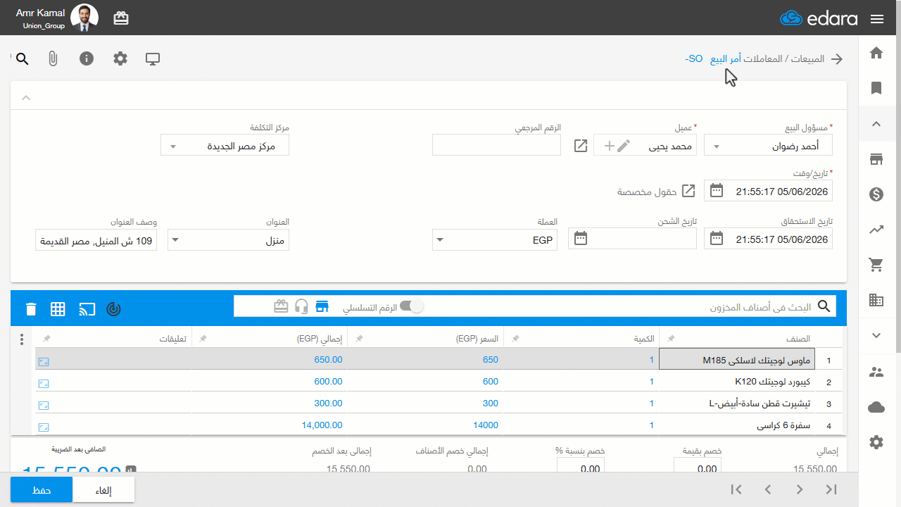
Task: Open the people sidebar icon
Action: [876, 372]
